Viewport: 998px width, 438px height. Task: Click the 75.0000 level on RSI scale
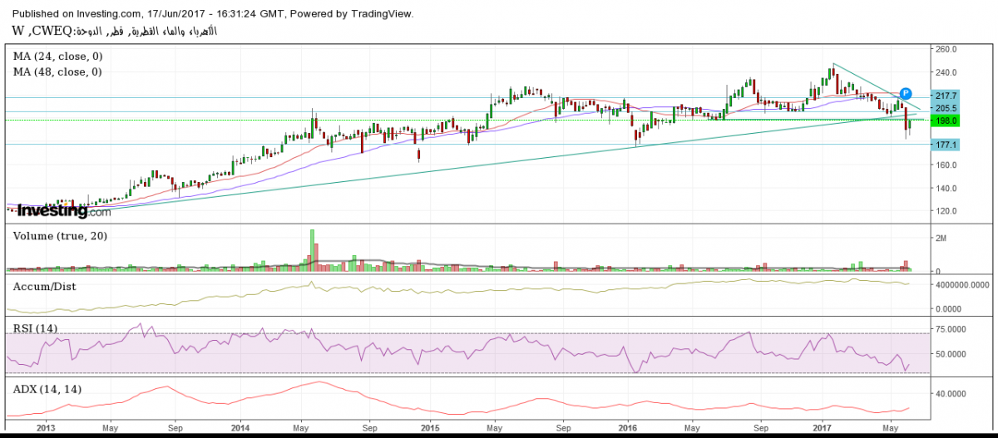pyautogui.click(x=951, y=329)
